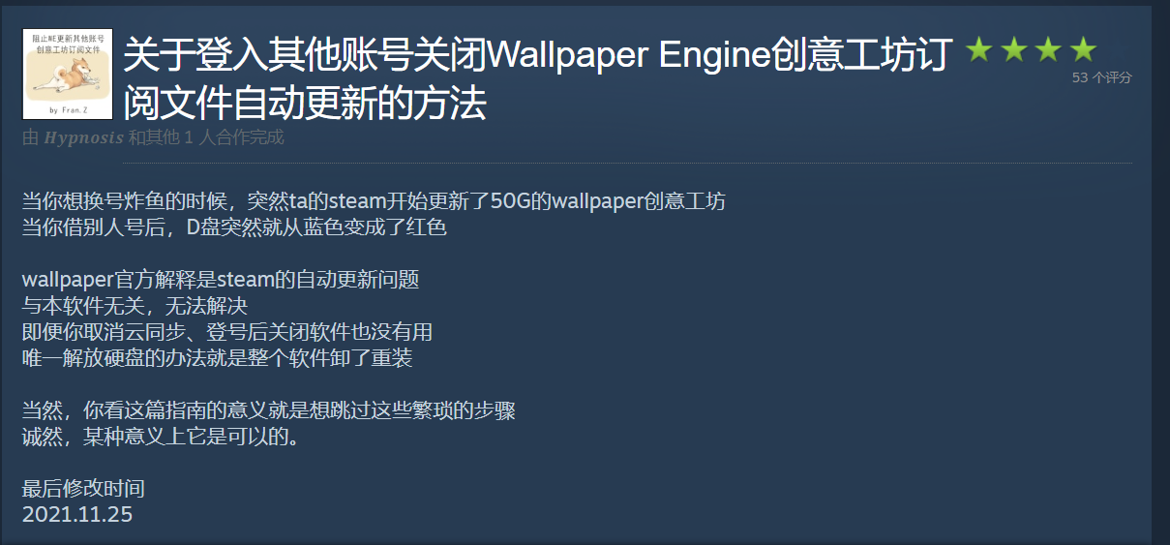Image resolution: width=1170 pixels, height=545 pixels.
Task: Click the line starting "唯一解放硬盘的办法"
Action: 218,359
